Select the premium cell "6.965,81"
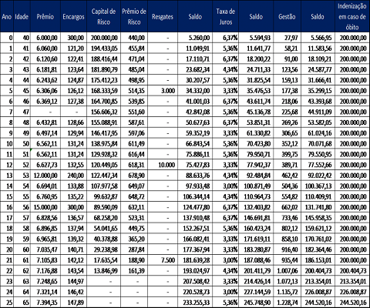370x308 pixels. coord(47,239)
